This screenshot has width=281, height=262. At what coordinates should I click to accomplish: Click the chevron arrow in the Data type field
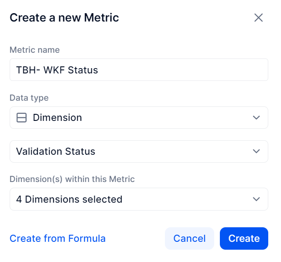pos(256,117)
